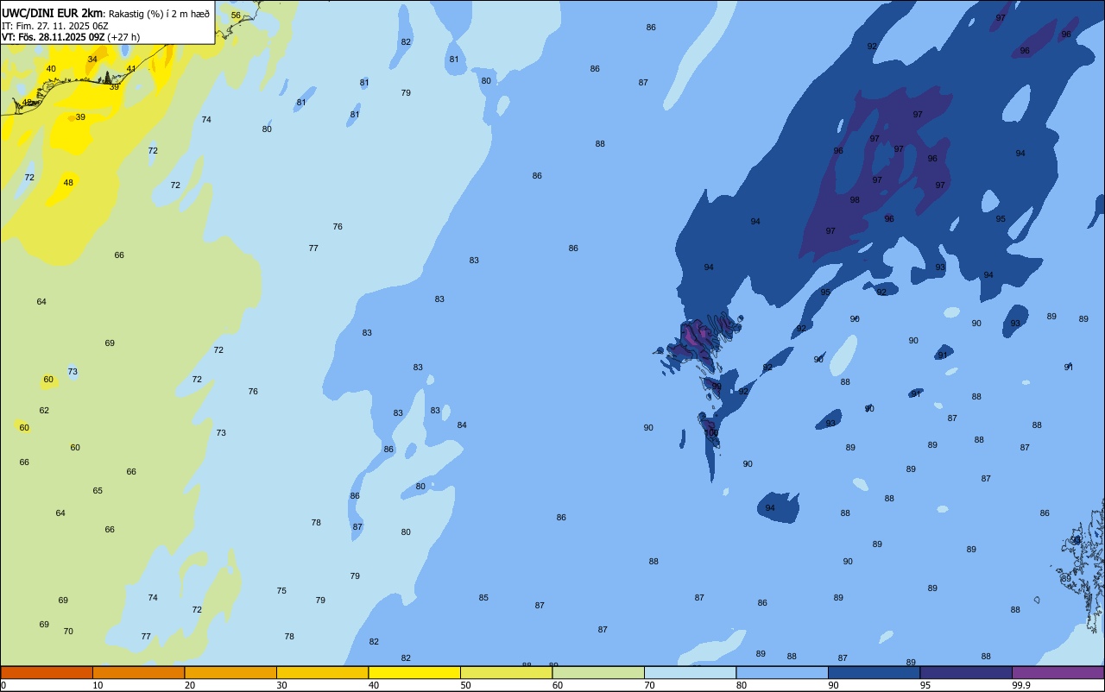1105x692 pixels.
Task: Click the '70' tick label on the color scale
Action: point(649,685)
